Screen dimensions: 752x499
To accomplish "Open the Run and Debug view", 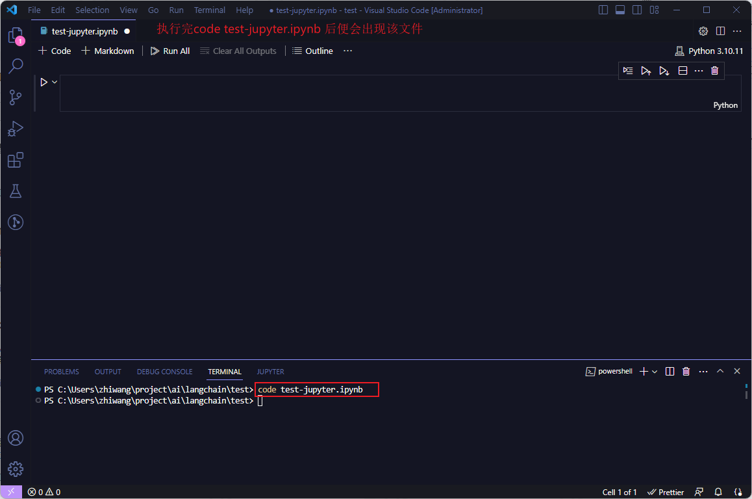I will coord(16,129).
